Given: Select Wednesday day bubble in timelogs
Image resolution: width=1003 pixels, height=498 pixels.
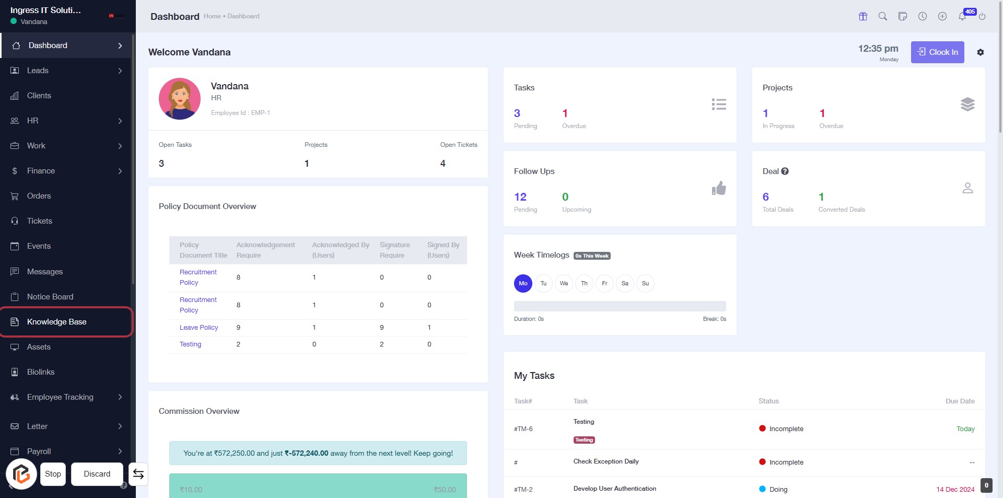Looking at the screenshot, I should coord(564,283).
